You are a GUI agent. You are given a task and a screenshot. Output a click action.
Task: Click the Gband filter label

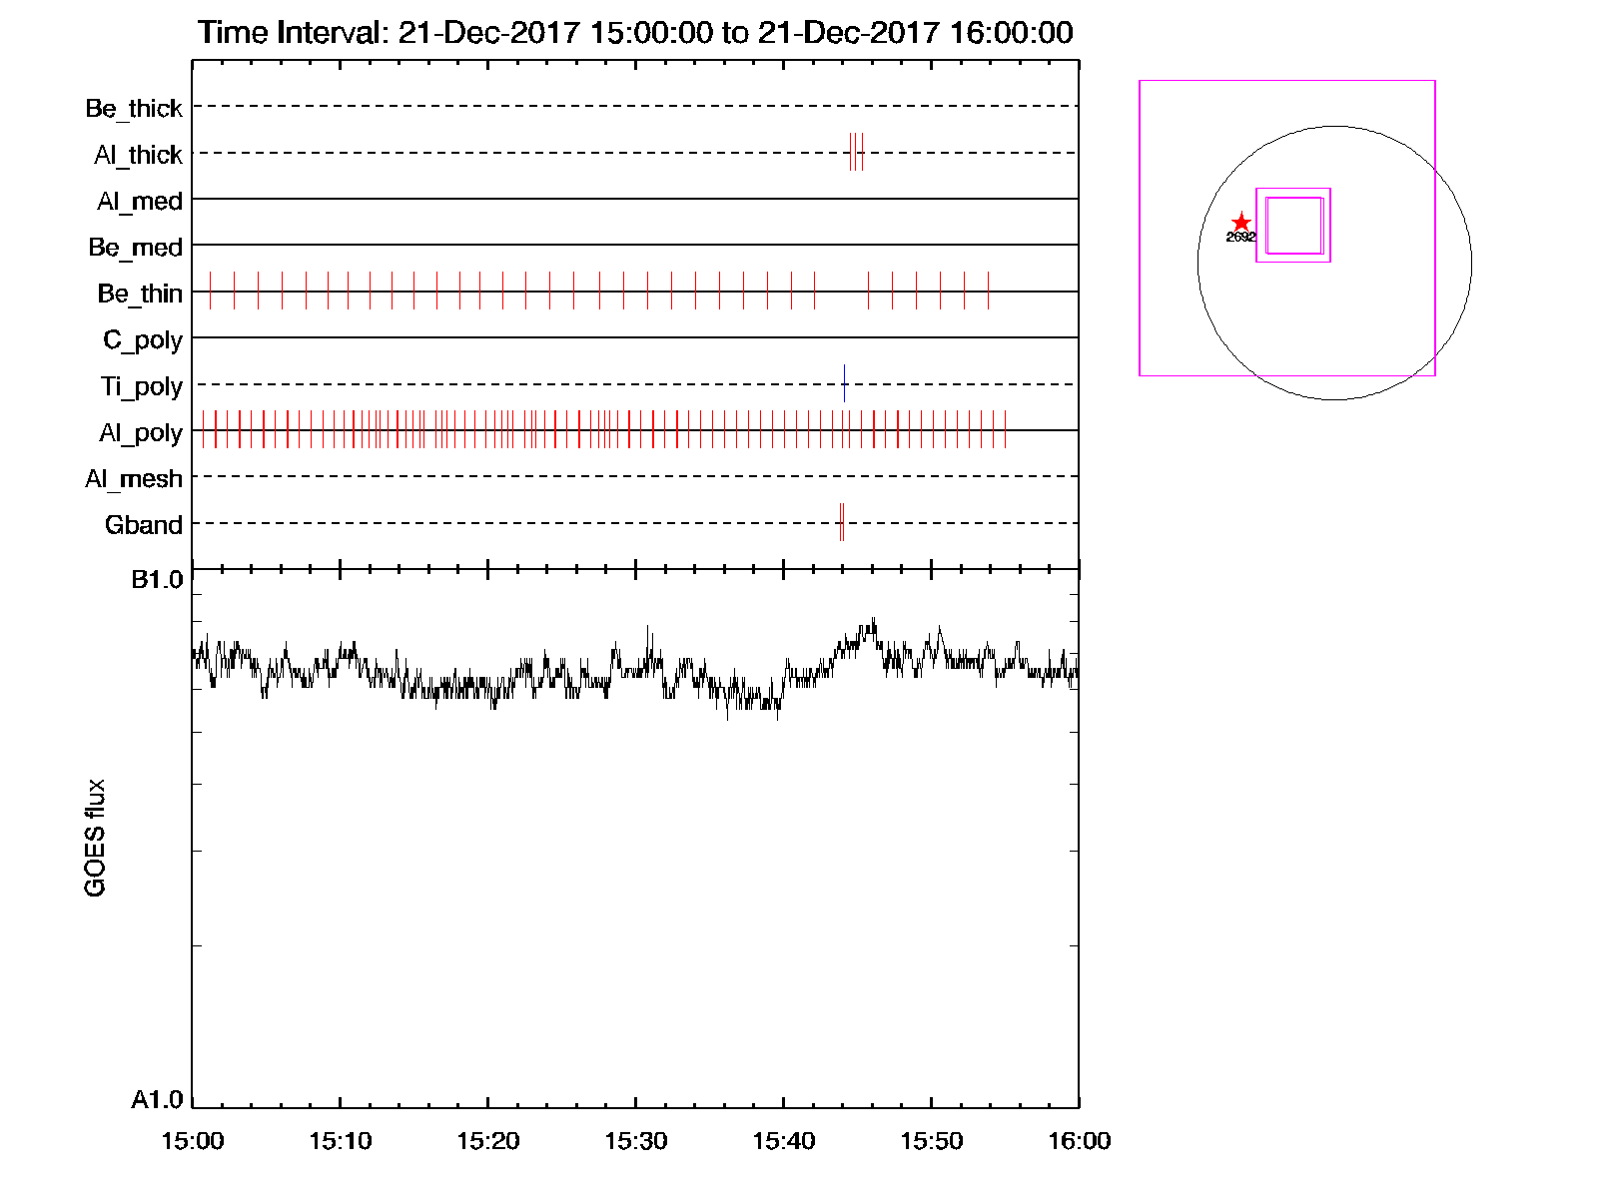click(x=144, y=525)
